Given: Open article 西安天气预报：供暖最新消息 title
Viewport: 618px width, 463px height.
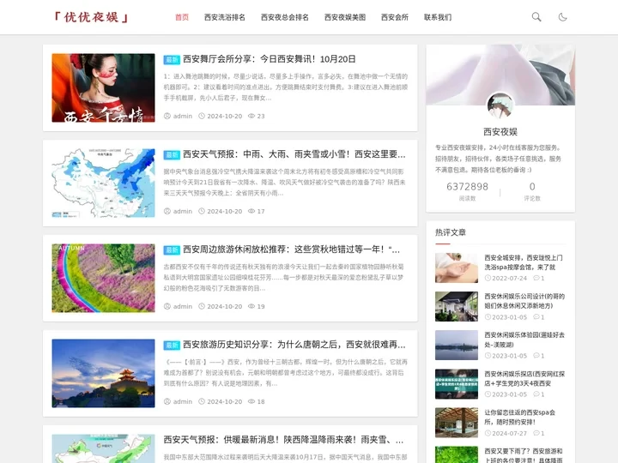Looking at the screenshot, I should [283, 440].
